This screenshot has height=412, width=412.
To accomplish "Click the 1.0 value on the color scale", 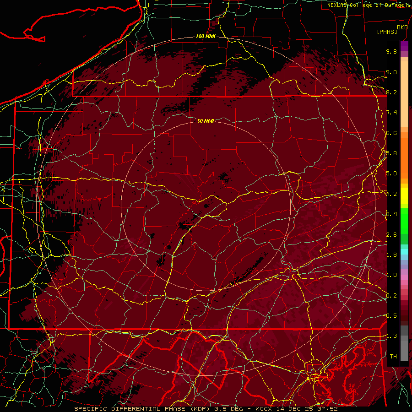I will tap(391, 275).
